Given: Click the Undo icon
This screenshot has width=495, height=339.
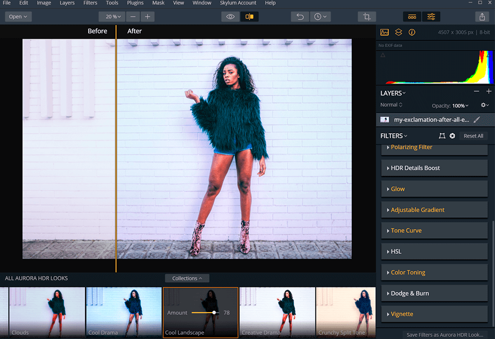Looking at the screenshot, I should coord(300,17).
